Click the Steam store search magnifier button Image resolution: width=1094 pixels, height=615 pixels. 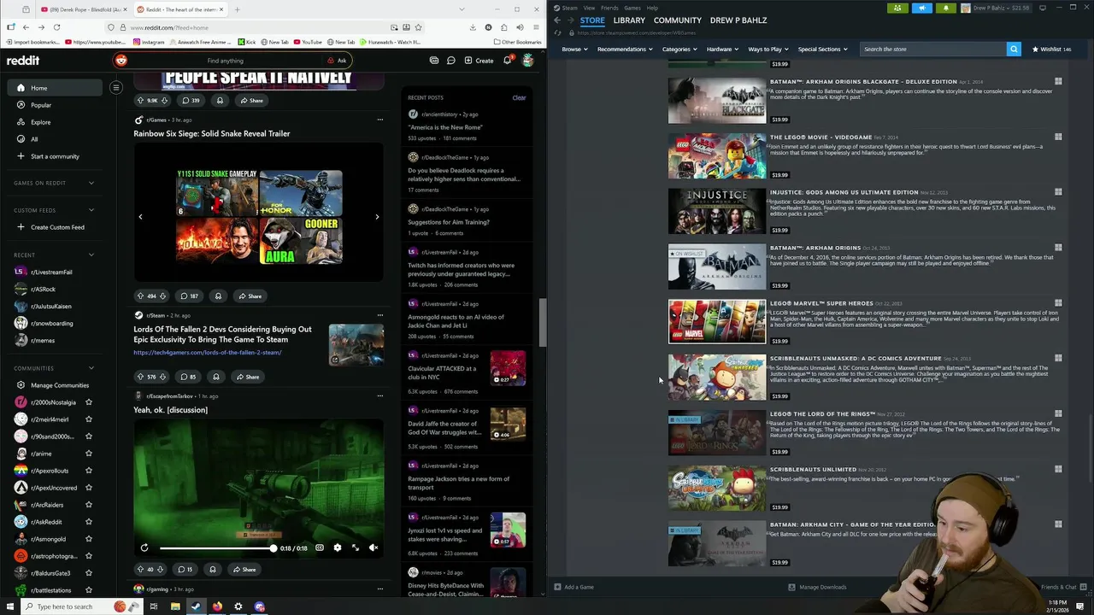(1014, 49)
